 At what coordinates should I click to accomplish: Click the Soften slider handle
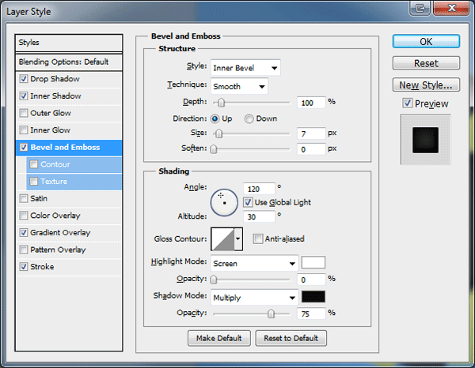pyautogui.click(x=214, y=149)
